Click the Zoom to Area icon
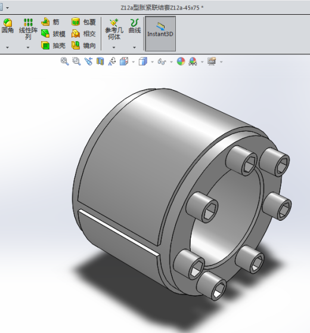Viewport: 310px width, 333px height. 76,61
